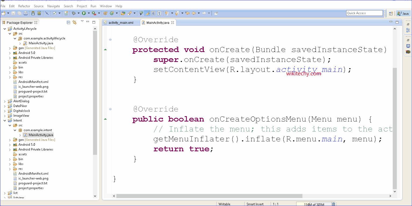Open the Window menu

coord(106,6)
